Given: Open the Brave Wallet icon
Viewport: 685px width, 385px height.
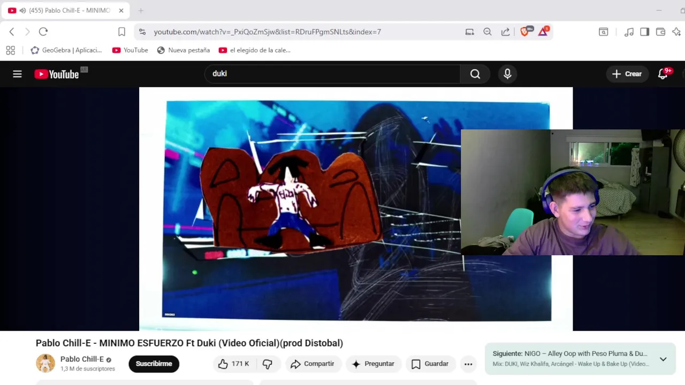Looking at the screenshot, I should [x=660, y=32].
